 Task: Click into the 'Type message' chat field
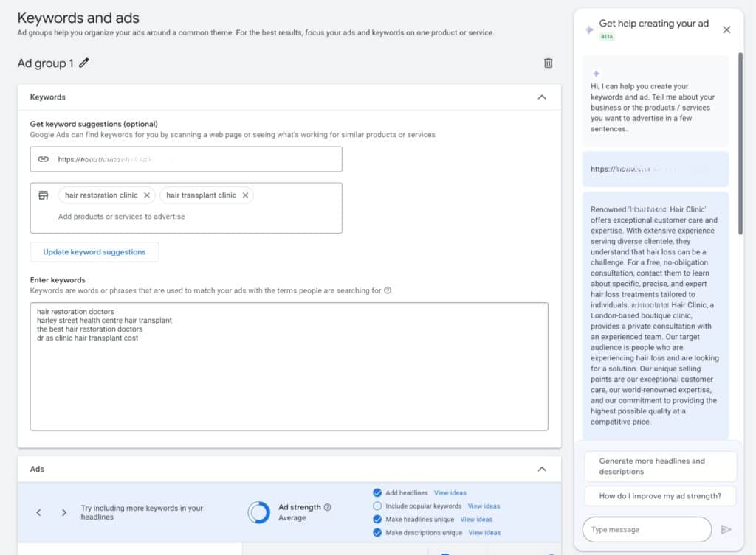pyautogui.click(x=647, y=529)
